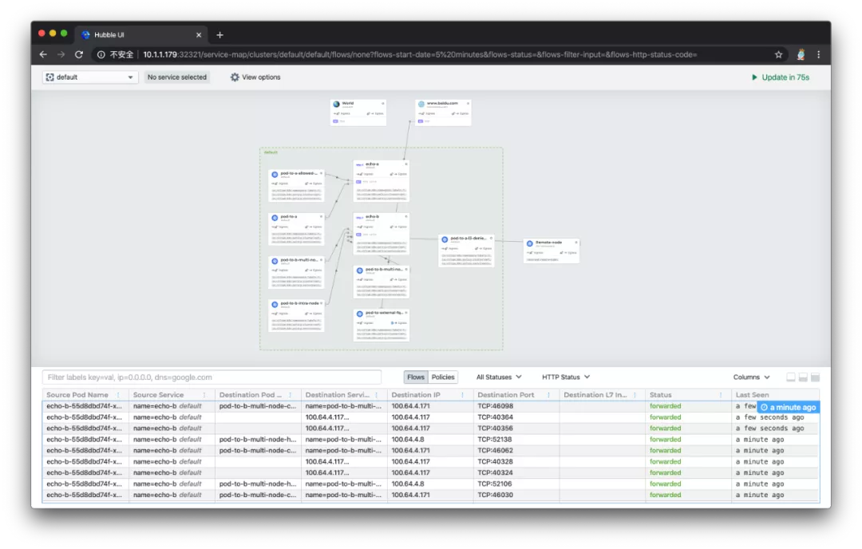Open the browser profile avatar

coord(801,54)
